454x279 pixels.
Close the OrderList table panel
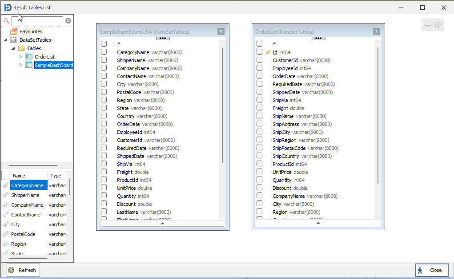click(377, 31)
